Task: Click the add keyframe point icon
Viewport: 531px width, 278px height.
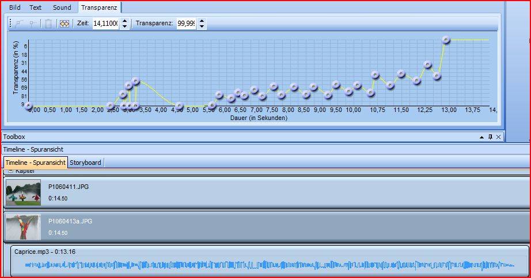Action: pos(19,24)
